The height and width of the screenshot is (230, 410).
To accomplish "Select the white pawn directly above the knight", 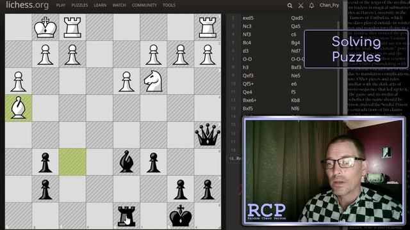I will (x=153, y=54).
